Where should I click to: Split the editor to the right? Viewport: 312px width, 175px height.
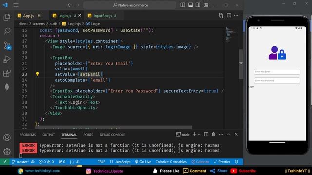(x=229, y=15)
